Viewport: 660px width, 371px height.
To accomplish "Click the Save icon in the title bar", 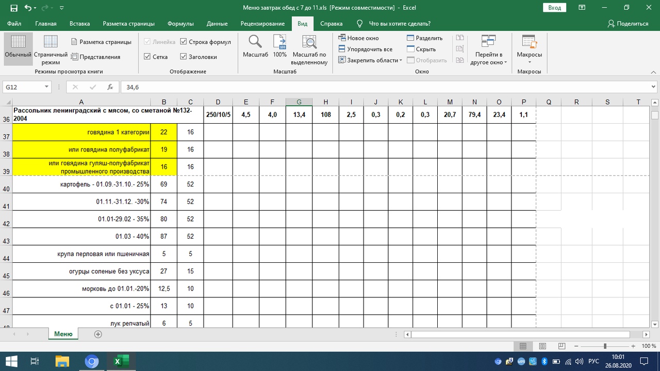I will (14, 8).
